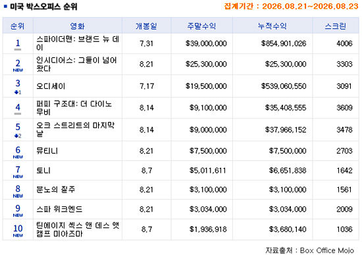Screen dimensions: 362x255
Task: Click the screen count 3609
Action: pos(344,108)
